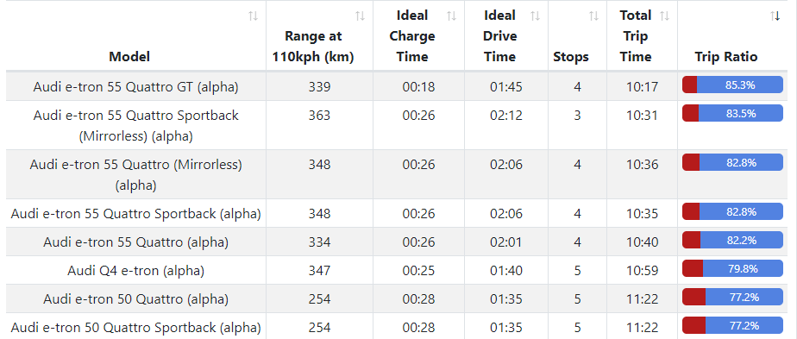Click the 85.3% trip ratio bar

(732, 85)
